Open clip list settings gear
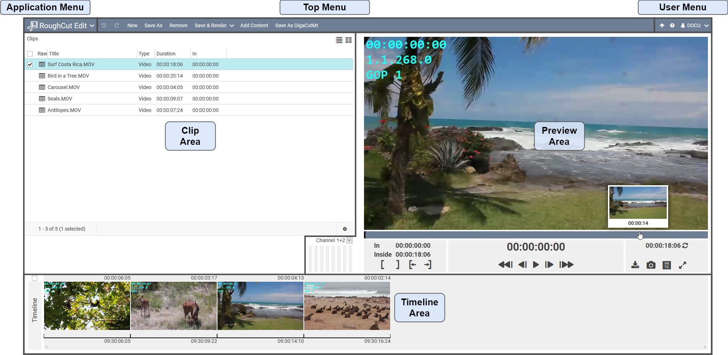 point(345,229)
